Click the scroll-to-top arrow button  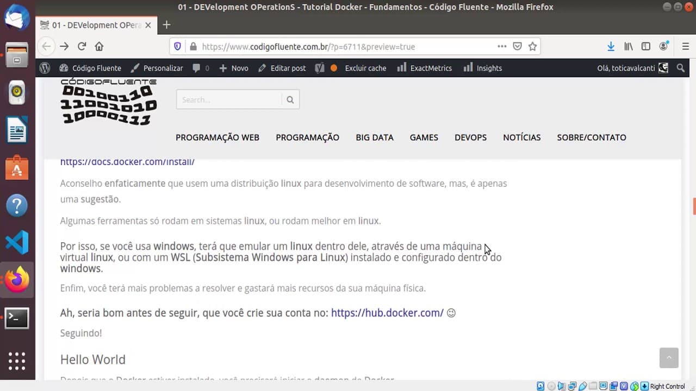pyautogui.click(x=669, y=358)
